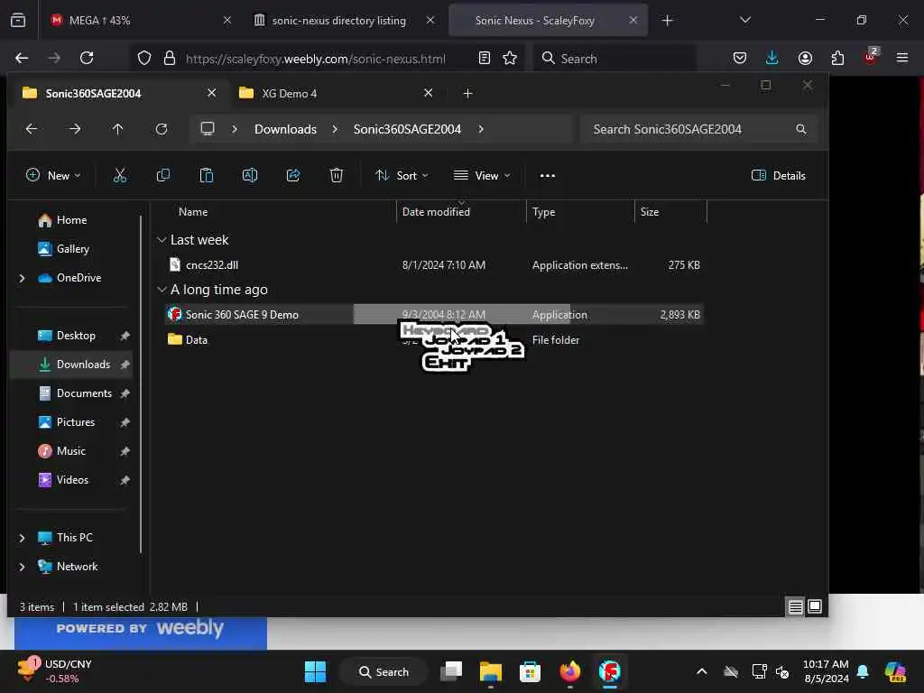Select the Sonic360SAGE2004 Explorer tab

pos(120,94)
